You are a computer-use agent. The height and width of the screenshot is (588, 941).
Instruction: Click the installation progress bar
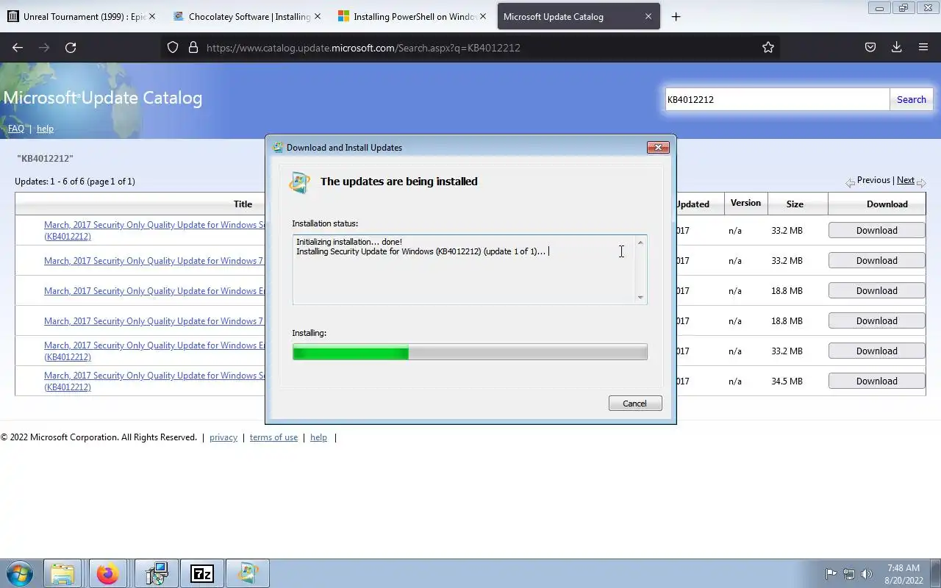pos(470,352)
